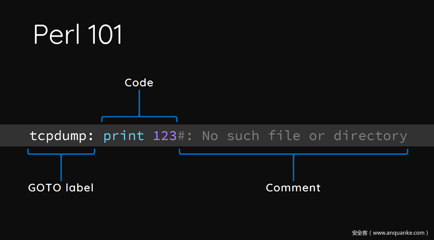434x240 pixels.
Task: Click the "Code" annotation label
Action: (x=139, y=83)
